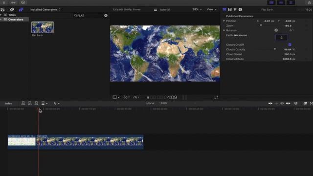Click the Position X value field
This screenshot has width=313, height=176.
[268, 21]
